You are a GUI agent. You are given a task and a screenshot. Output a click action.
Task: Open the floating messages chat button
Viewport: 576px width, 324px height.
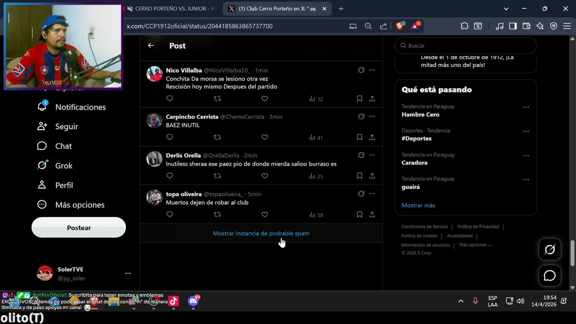[x=550, y=276]
